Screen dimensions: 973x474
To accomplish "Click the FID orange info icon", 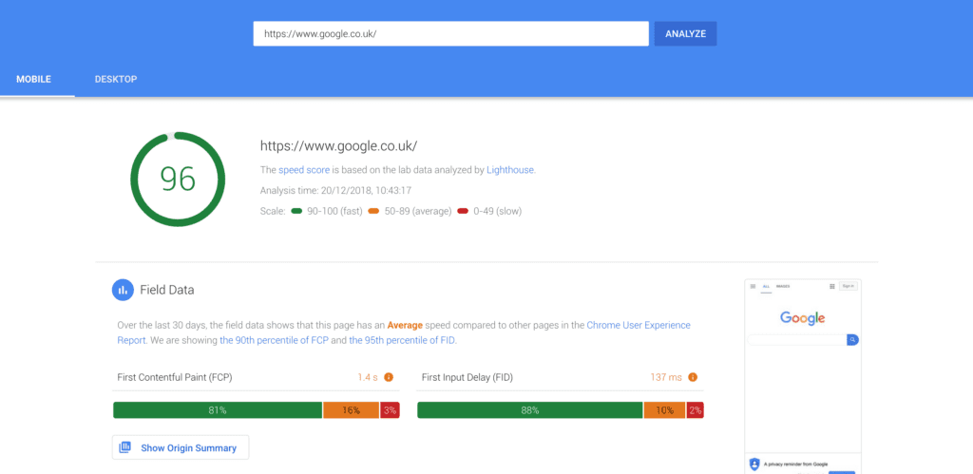I will [696, 377].
